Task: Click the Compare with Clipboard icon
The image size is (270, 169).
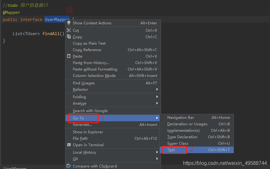Action: click(69, 166)
